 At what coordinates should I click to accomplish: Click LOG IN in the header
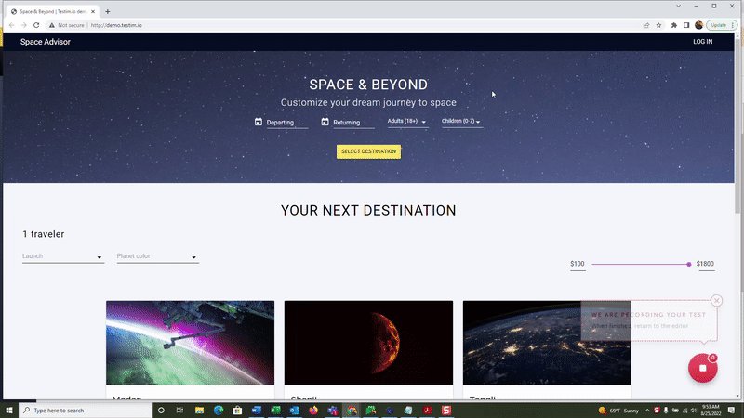[x=703, y=42]
